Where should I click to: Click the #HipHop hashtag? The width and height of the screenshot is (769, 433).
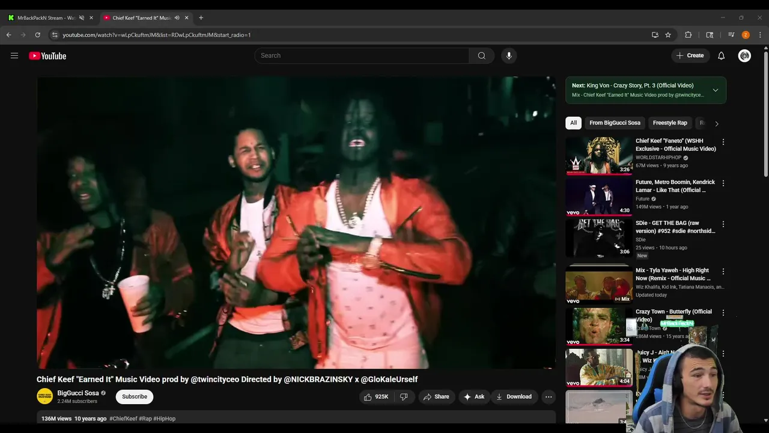click(x=165, y=419)
